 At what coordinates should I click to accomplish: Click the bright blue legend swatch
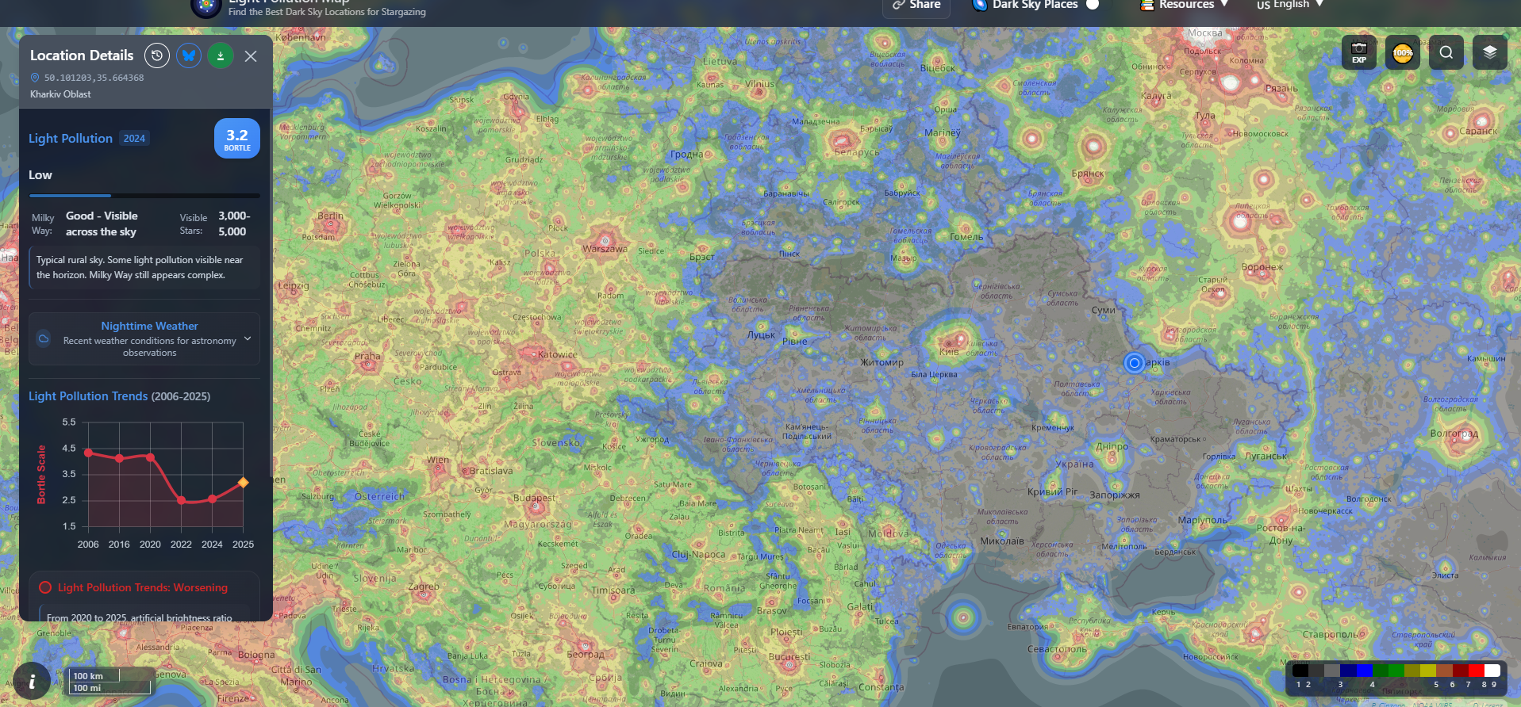(x=1364, y=671)
